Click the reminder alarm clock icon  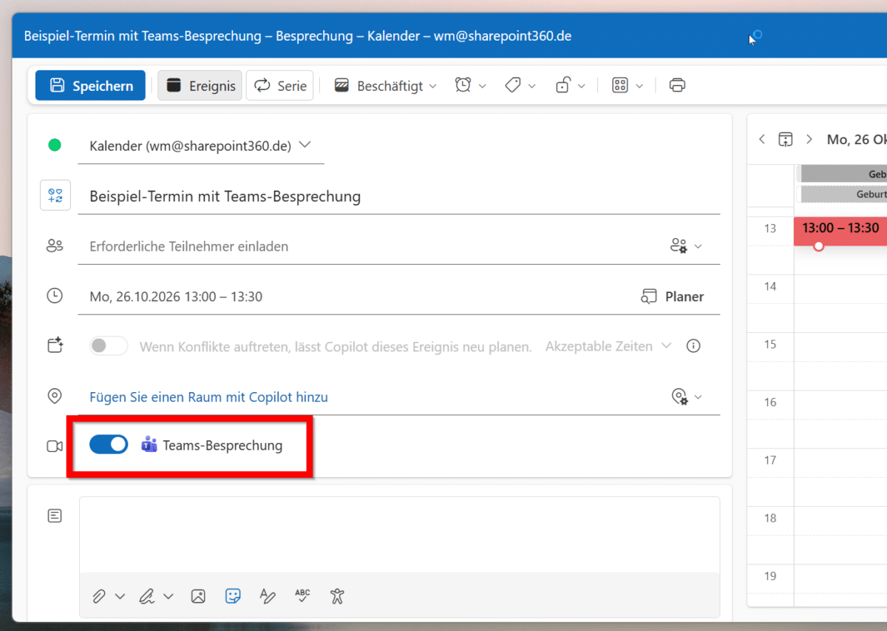pos(463,86)
